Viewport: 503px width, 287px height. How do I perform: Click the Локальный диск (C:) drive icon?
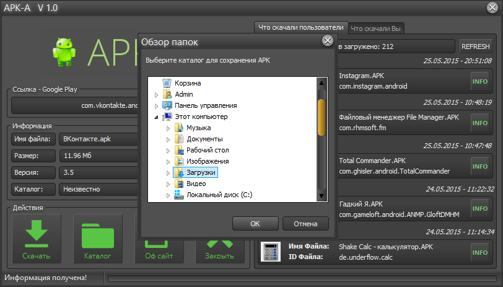(x=178, y=195)
